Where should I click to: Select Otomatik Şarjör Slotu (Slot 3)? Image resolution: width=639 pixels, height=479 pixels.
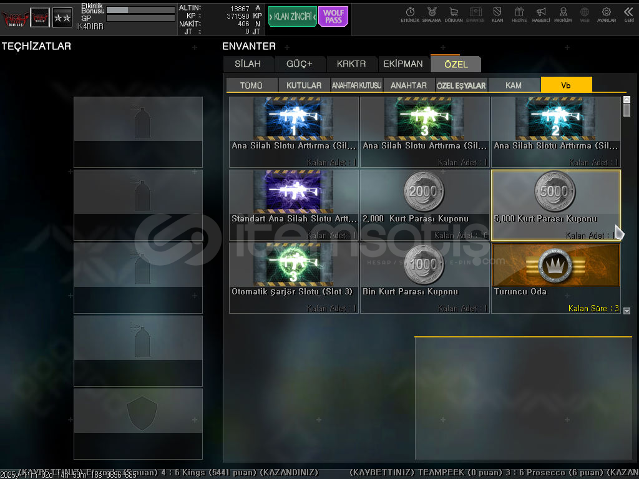coord(294,278)
